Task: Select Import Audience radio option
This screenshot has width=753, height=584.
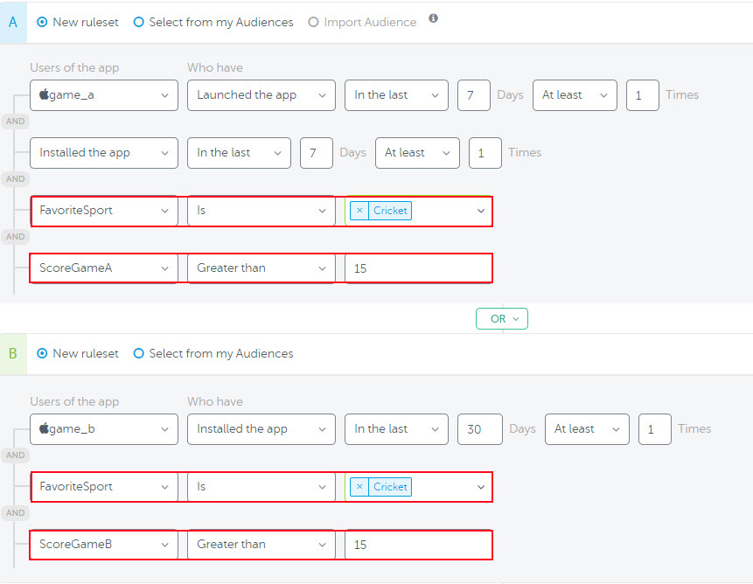Action: coord(313,22)
